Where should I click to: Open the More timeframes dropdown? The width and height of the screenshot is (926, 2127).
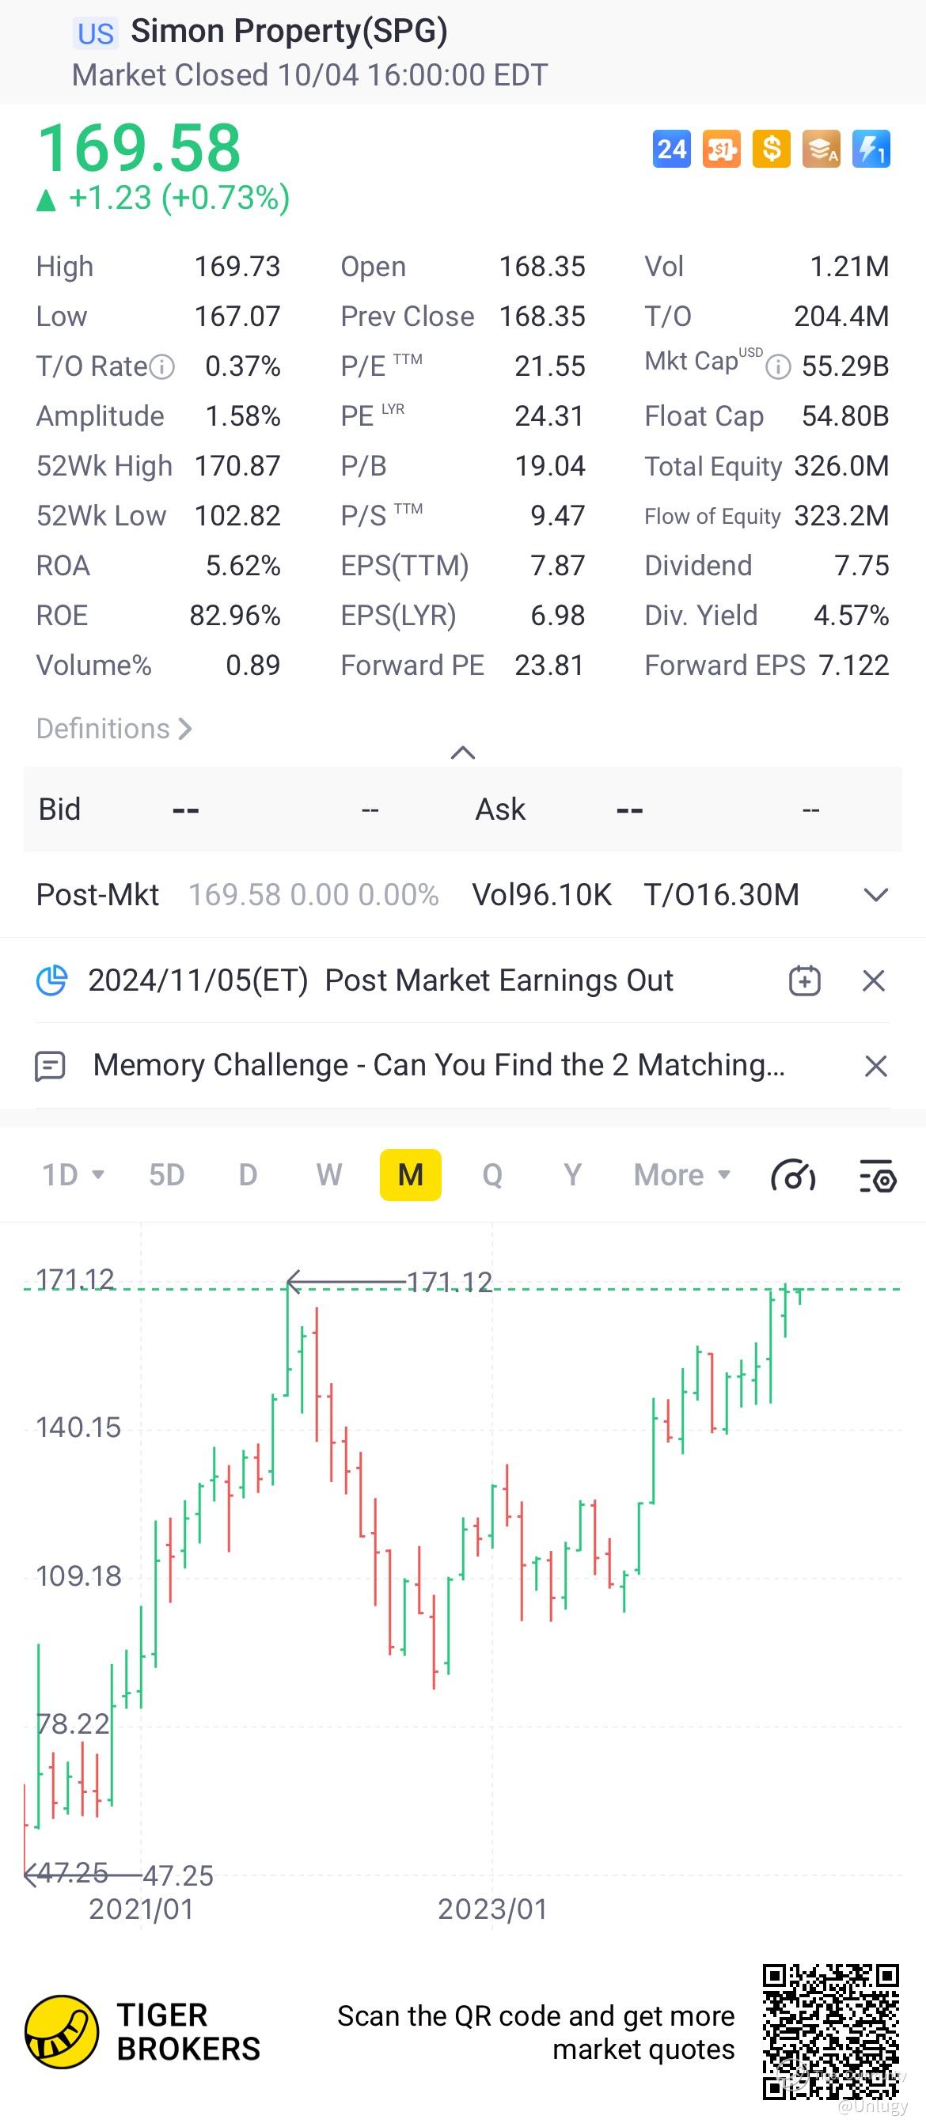click(x=682, y=1174)
